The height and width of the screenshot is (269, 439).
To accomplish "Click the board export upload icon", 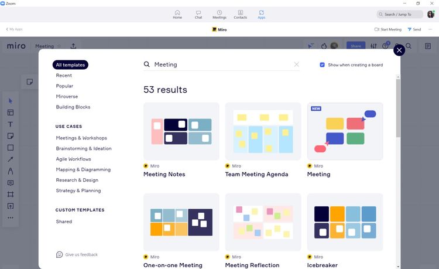I will point(73,46).
